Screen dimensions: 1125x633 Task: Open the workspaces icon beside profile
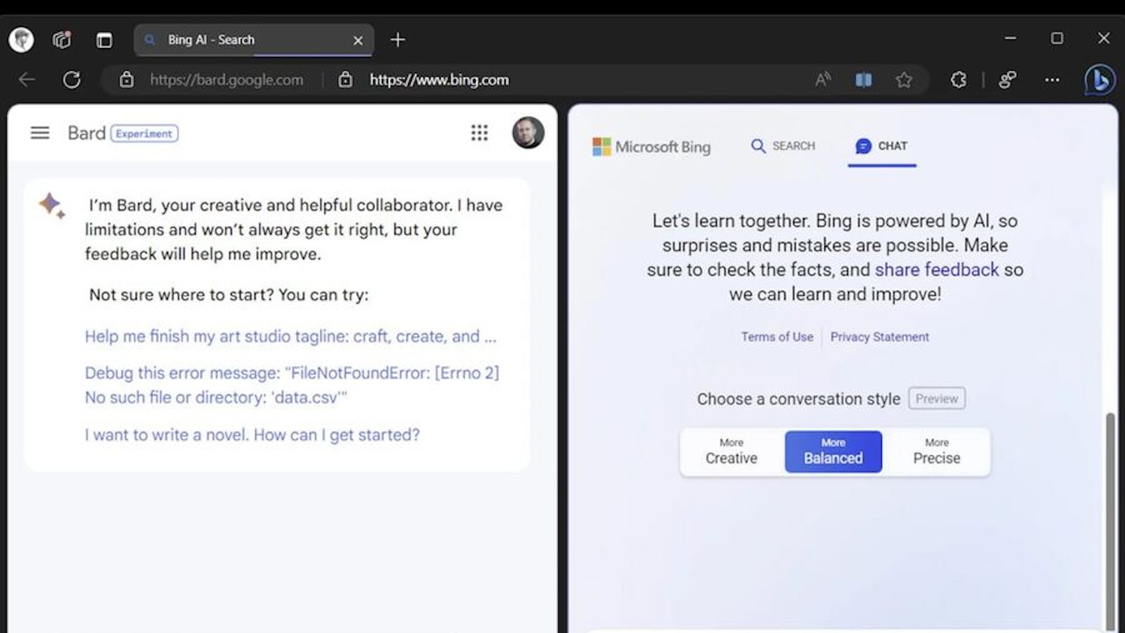[62, 40]
